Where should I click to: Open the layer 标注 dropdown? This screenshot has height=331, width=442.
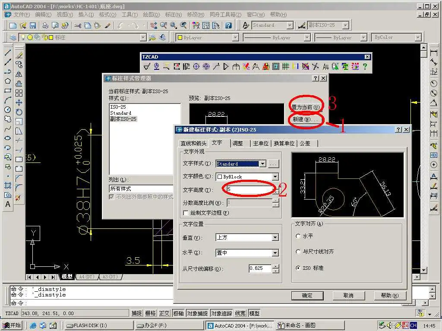143,37
